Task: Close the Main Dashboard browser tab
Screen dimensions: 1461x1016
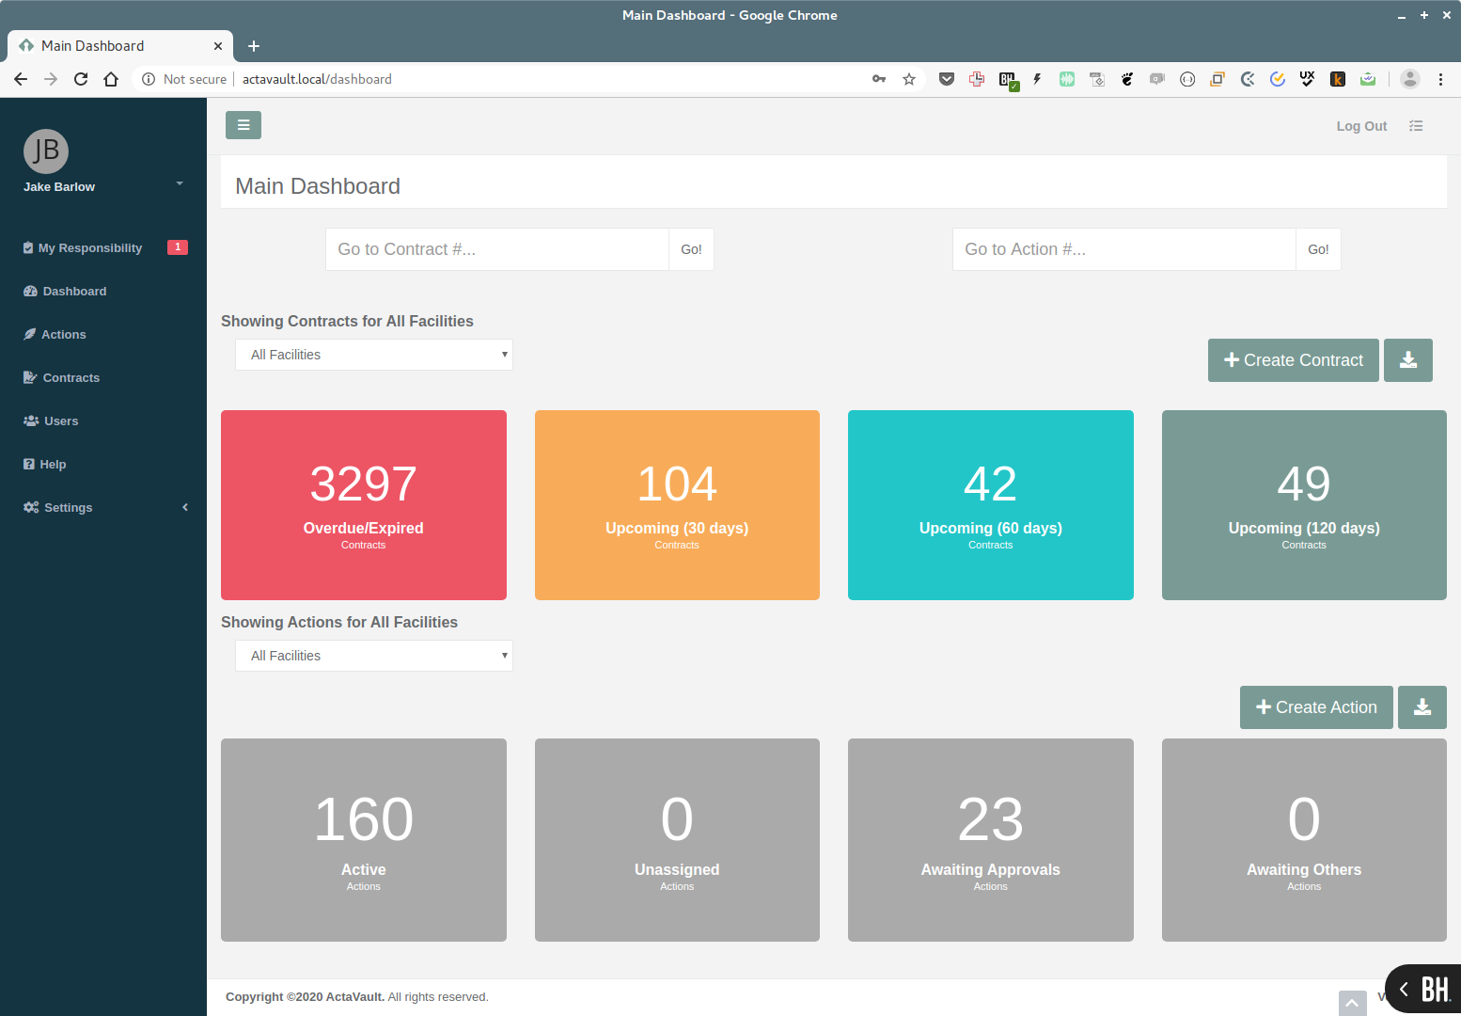Action: [x=218, y=46]
